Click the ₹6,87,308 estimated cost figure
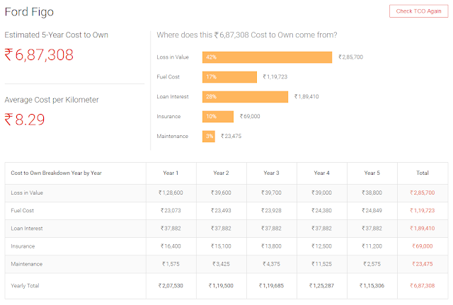Screen dimensions: 453x305 click(39, 54)
